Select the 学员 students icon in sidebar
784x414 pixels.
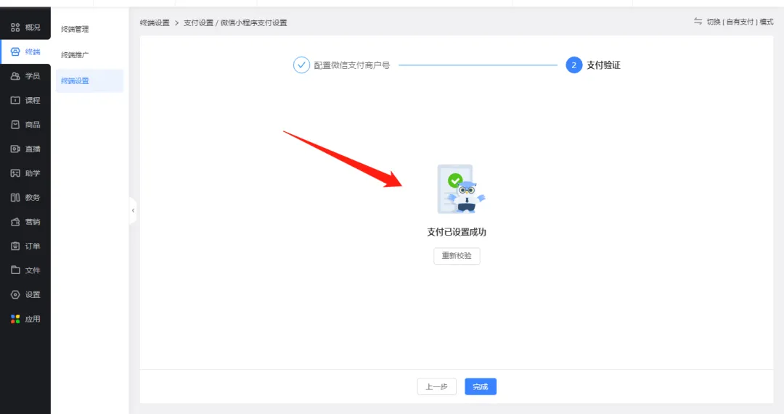point(15,76)
